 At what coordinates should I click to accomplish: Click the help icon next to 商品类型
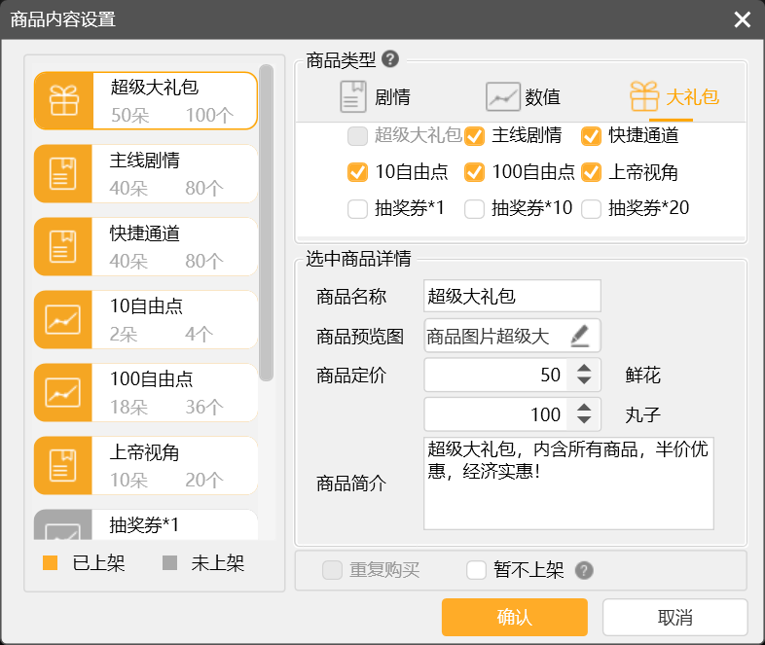[x=390, y=59]
